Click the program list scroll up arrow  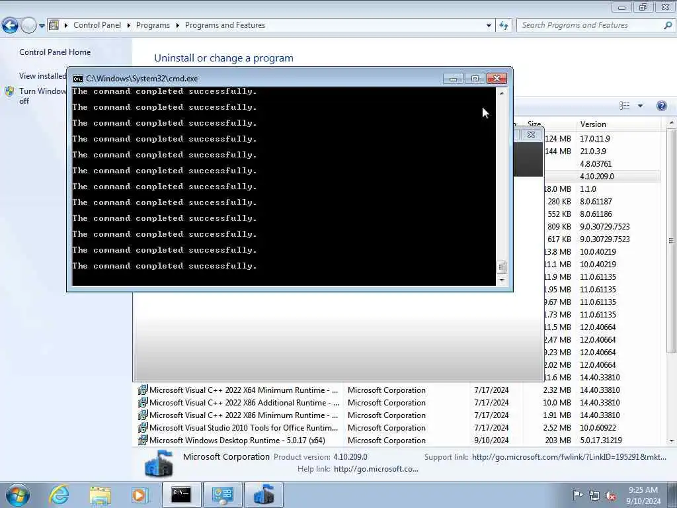pos(672,123)
